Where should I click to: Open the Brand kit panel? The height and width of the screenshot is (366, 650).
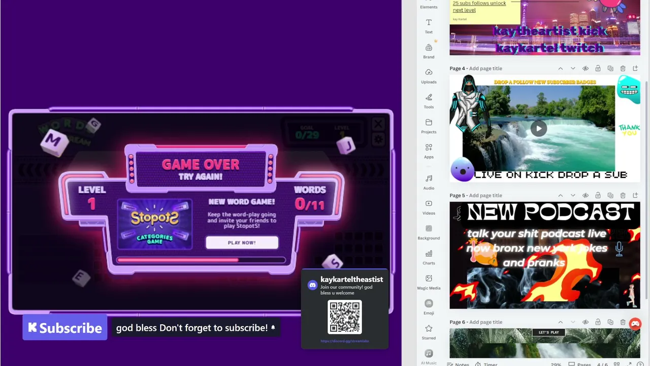(x=429, y=51)
